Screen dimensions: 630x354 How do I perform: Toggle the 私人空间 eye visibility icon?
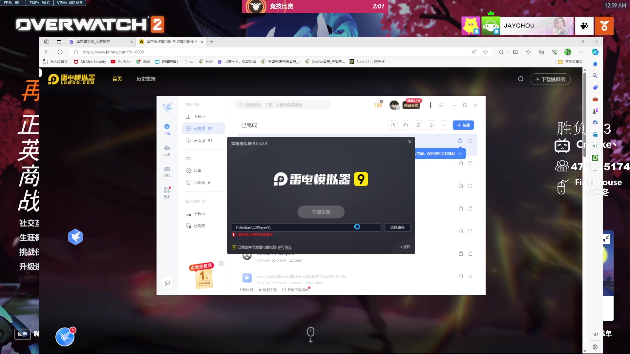click(x=203, y=201)
